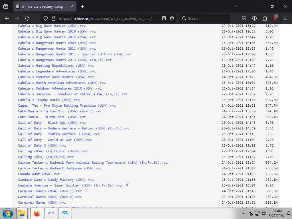Open the purple app icon in taskbar
292x219 pixels.
point(51,213)
